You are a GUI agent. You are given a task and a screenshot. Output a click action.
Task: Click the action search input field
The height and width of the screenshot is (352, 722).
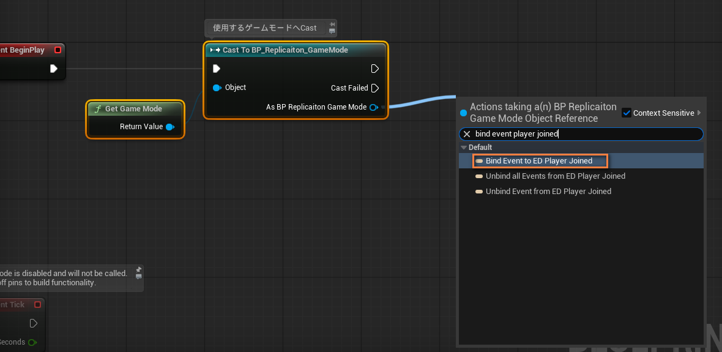(581, 134)
